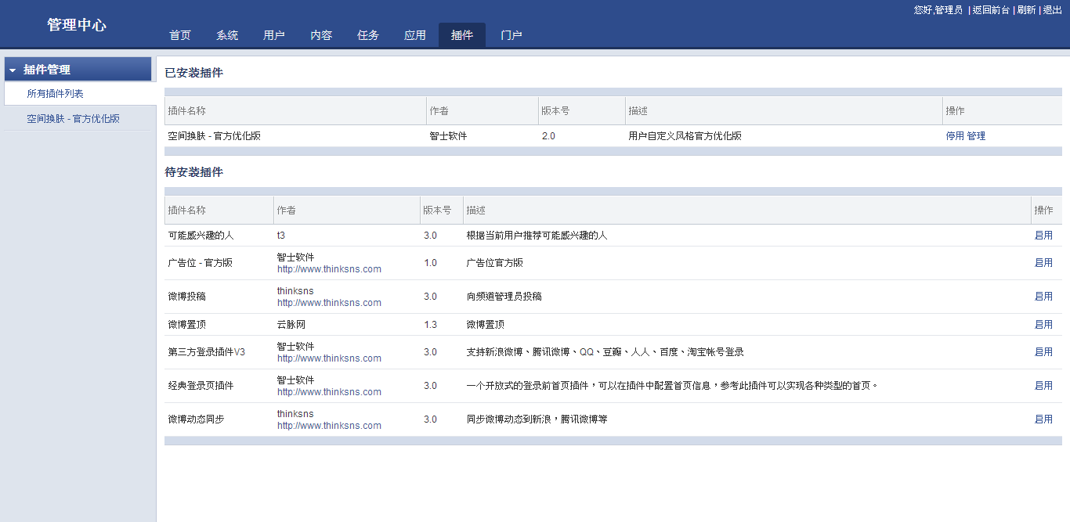The height and width of the screenshot is (522, 1070).
Task: Open 空间换肤 - 官方优化版 sidebar item
Action: [x=73, y=119]
